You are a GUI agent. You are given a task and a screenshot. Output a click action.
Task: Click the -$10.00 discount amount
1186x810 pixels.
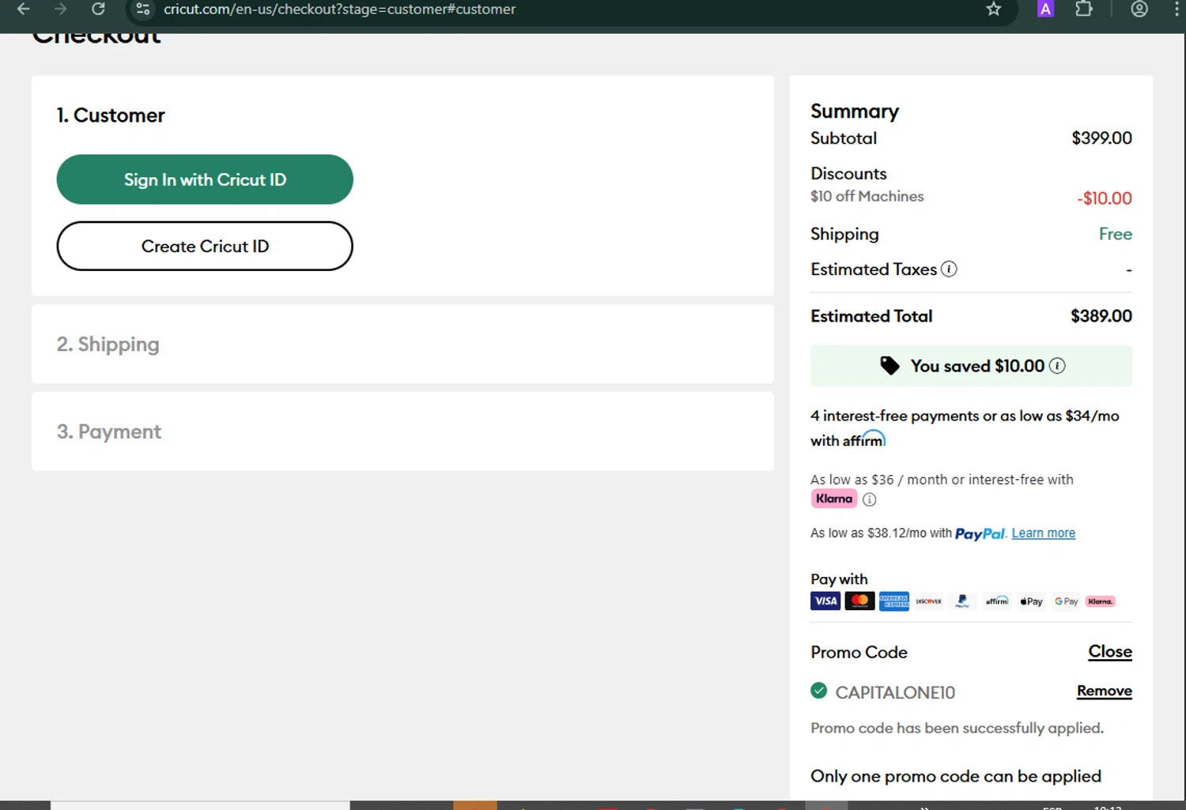tap(1105, 198)
